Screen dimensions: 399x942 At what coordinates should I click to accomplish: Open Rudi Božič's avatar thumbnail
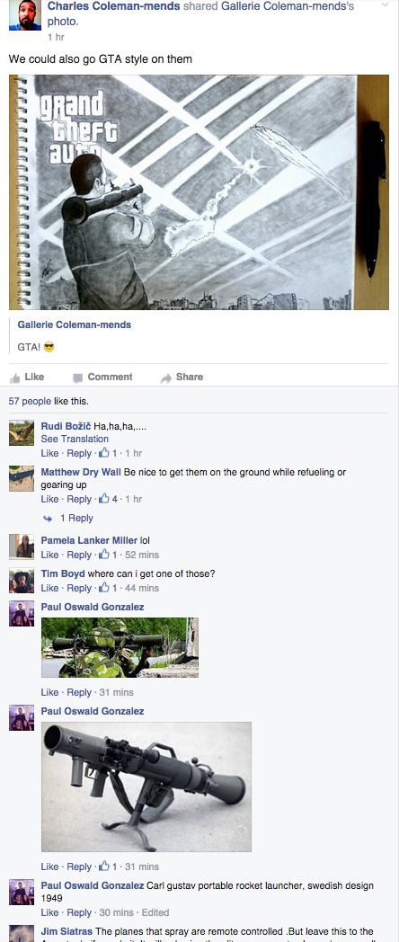coord(22,433)
